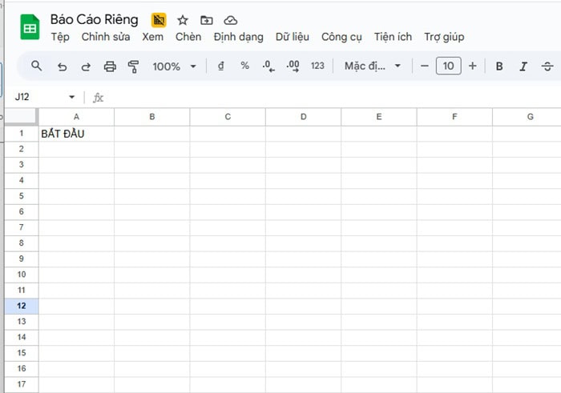Image resolution: width=561 pixels, height=393 pixels.
Task: Undo the last action
Action: click(x=62, y=66)
